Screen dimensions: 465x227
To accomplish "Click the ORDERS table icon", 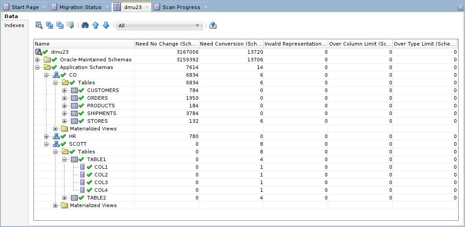I will (x=74, y=98).
